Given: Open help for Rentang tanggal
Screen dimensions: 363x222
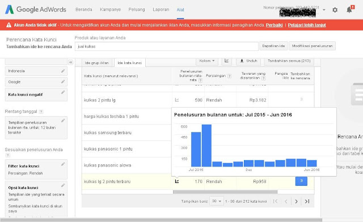Looking at the screenshot, I should (x=41, y=112).
